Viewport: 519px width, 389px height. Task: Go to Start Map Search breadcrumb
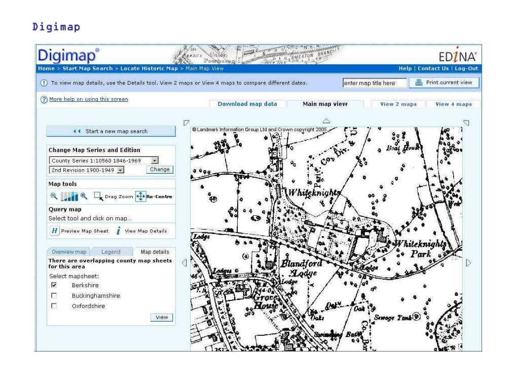(x=88, y=68)
